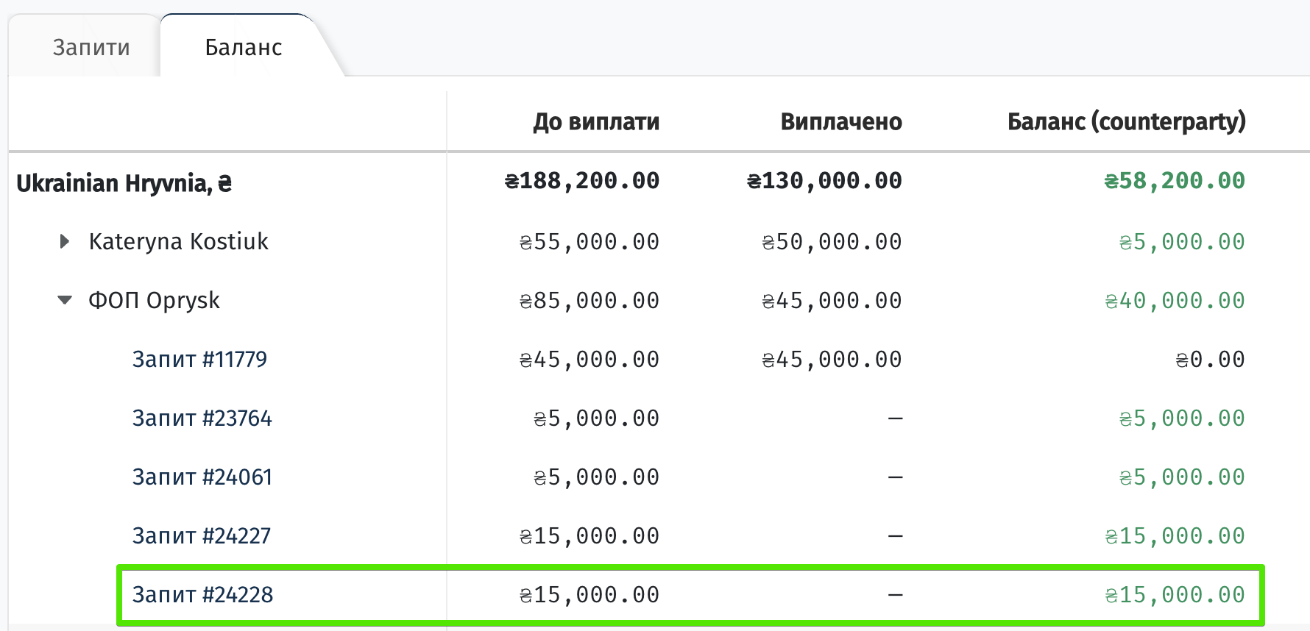Image resolution: width=1310 pixels, height=631 pixels.
Task: Open link Запит #23764
Action: coord(202,418)
